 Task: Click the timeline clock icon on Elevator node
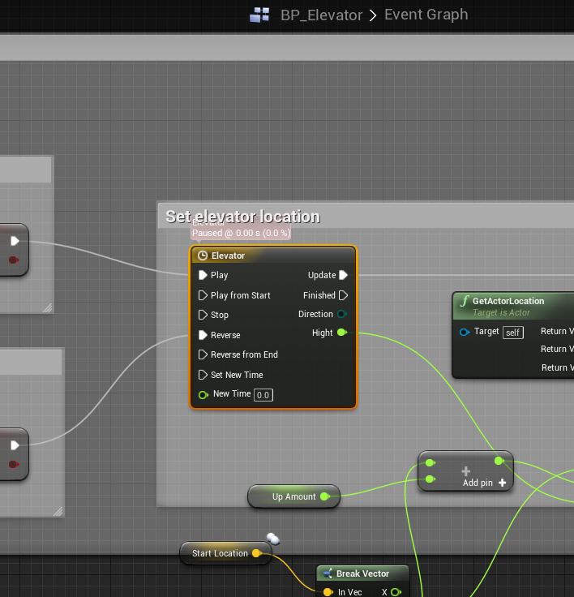pyautogui.click(x=203, y=256)
